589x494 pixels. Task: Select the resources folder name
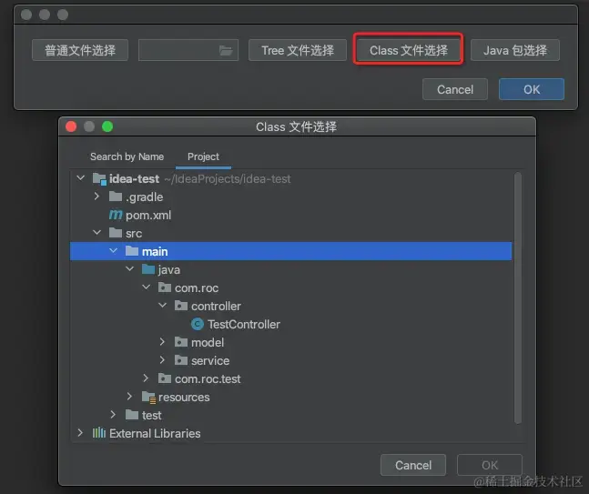coord(184,398)
